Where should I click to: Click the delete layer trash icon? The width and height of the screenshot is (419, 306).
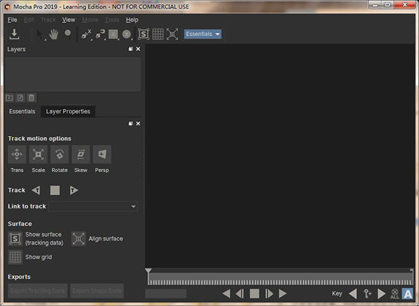click(31, 98)
